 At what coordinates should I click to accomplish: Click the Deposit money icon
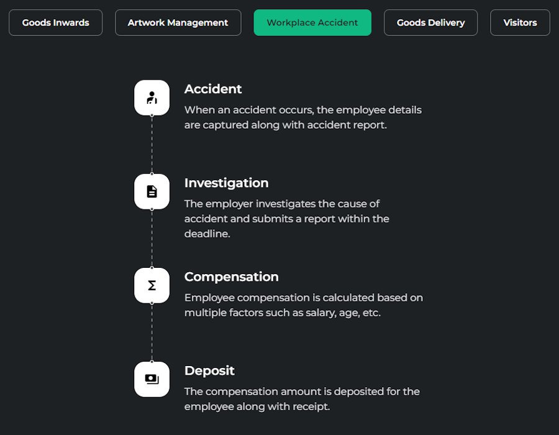[152, 379]
